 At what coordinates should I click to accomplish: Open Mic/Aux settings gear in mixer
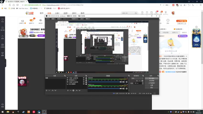(127, 88)
